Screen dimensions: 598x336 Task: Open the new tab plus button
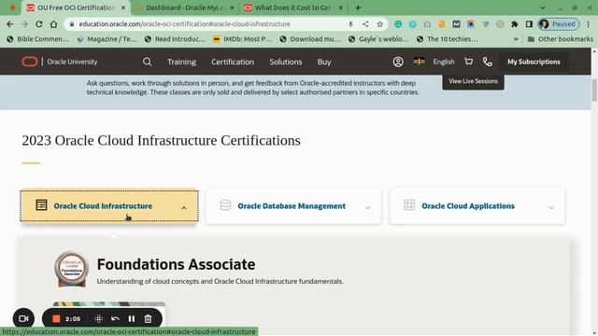pyautogui.click(x=358, y=7)
